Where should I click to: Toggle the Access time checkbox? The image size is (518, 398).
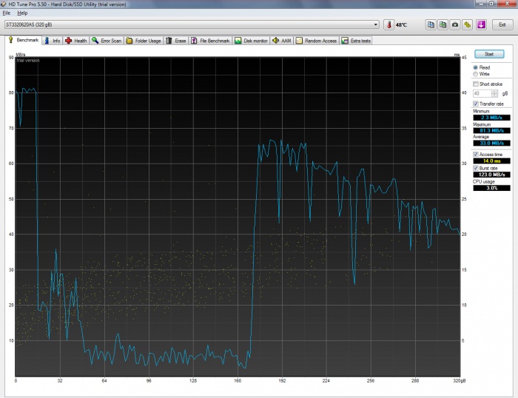coord(476,155)
